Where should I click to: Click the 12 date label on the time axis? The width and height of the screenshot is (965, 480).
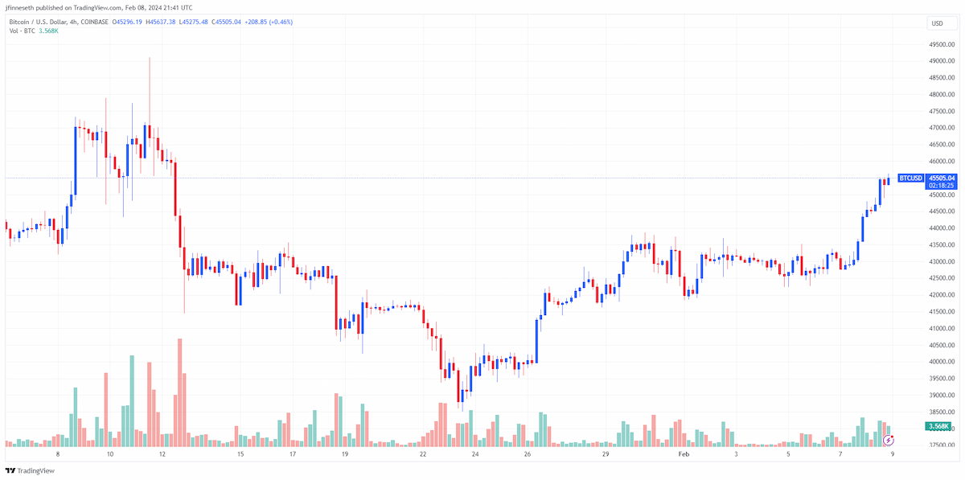click(x=162, y=454)
